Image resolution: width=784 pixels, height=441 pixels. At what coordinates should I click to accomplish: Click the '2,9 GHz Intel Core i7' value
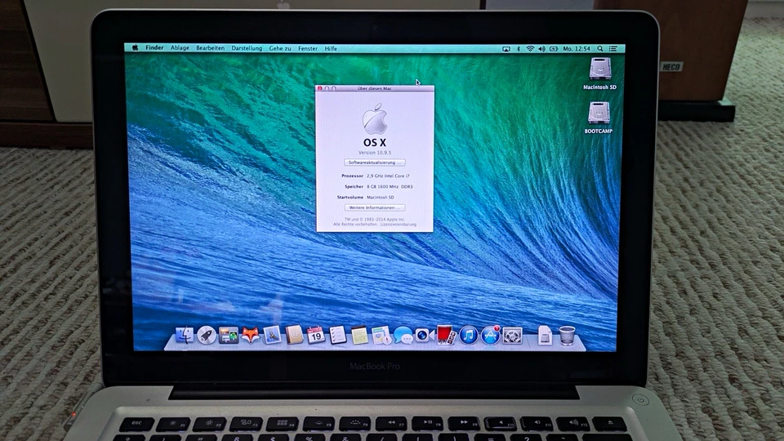pos(388,176)
